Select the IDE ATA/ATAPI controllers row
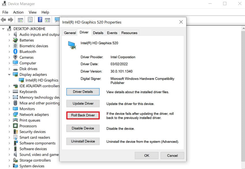This screenshot has width=245, height=169. pos(36,86)
